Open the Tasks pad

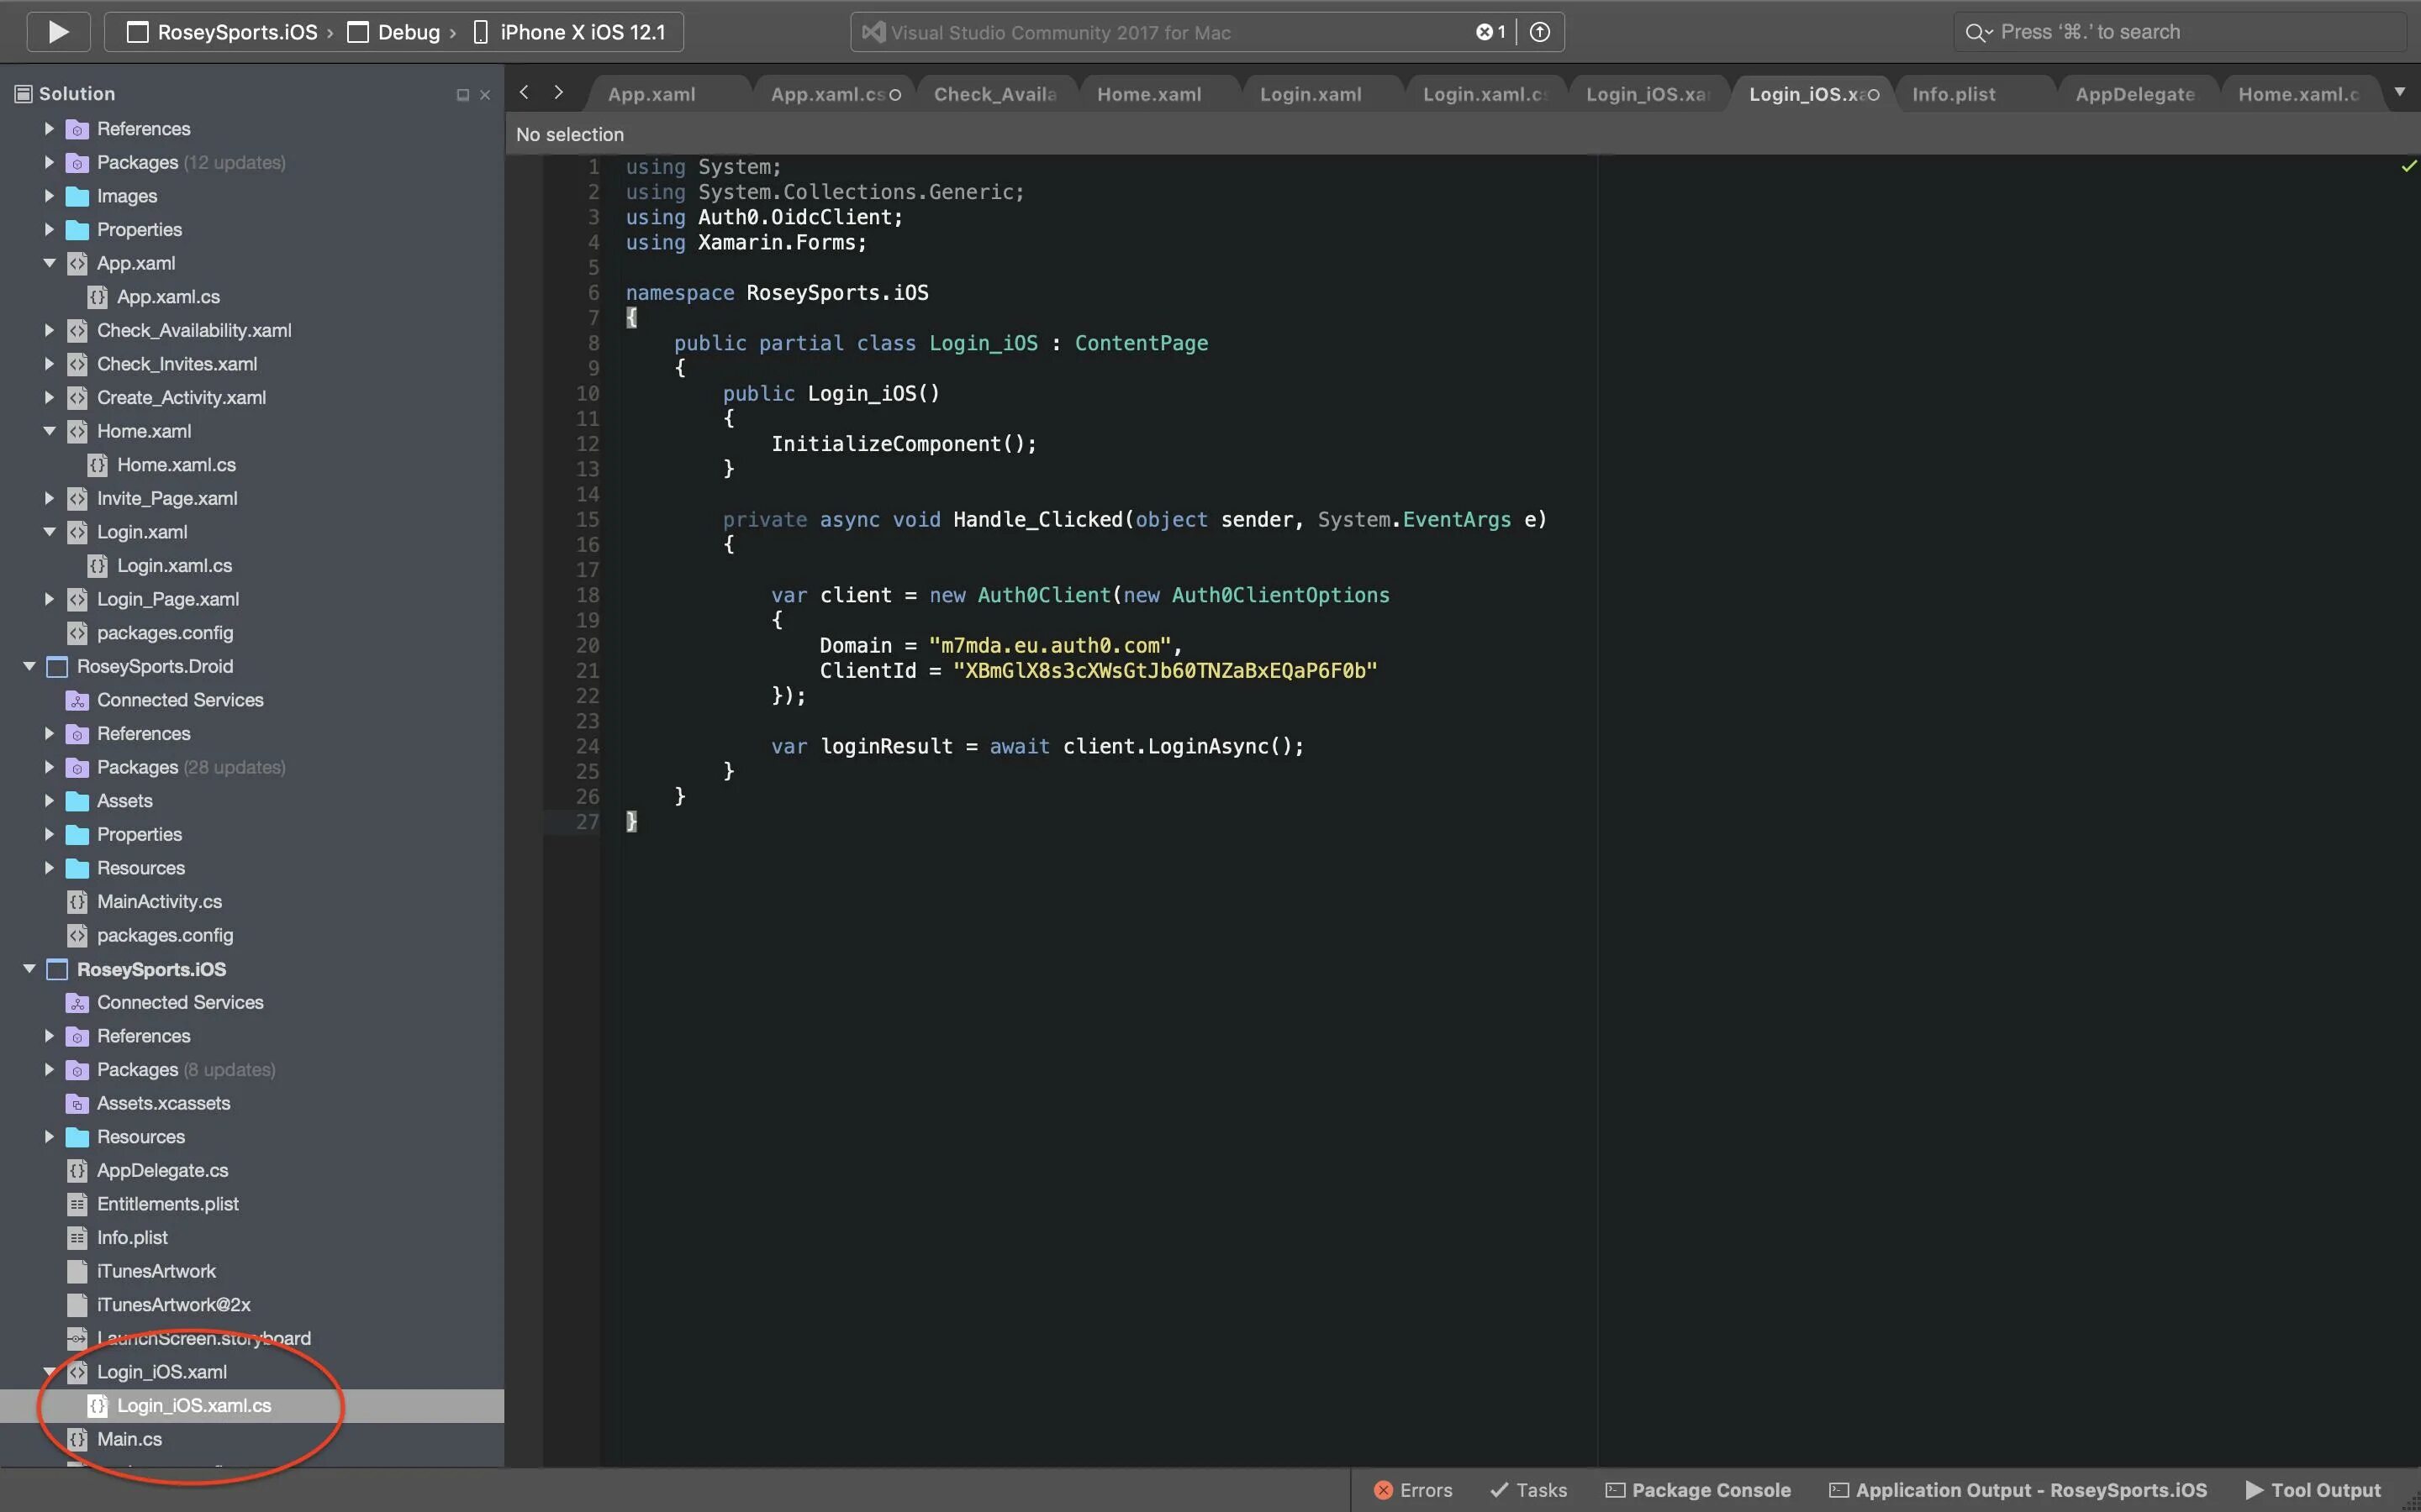click(x=1528, y=1490)
